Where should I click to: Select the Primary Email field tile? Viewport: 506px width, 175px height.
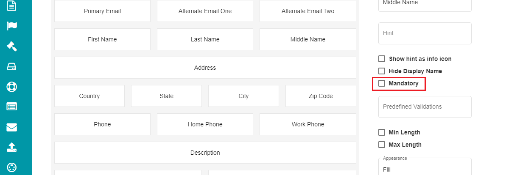(102, 11)
